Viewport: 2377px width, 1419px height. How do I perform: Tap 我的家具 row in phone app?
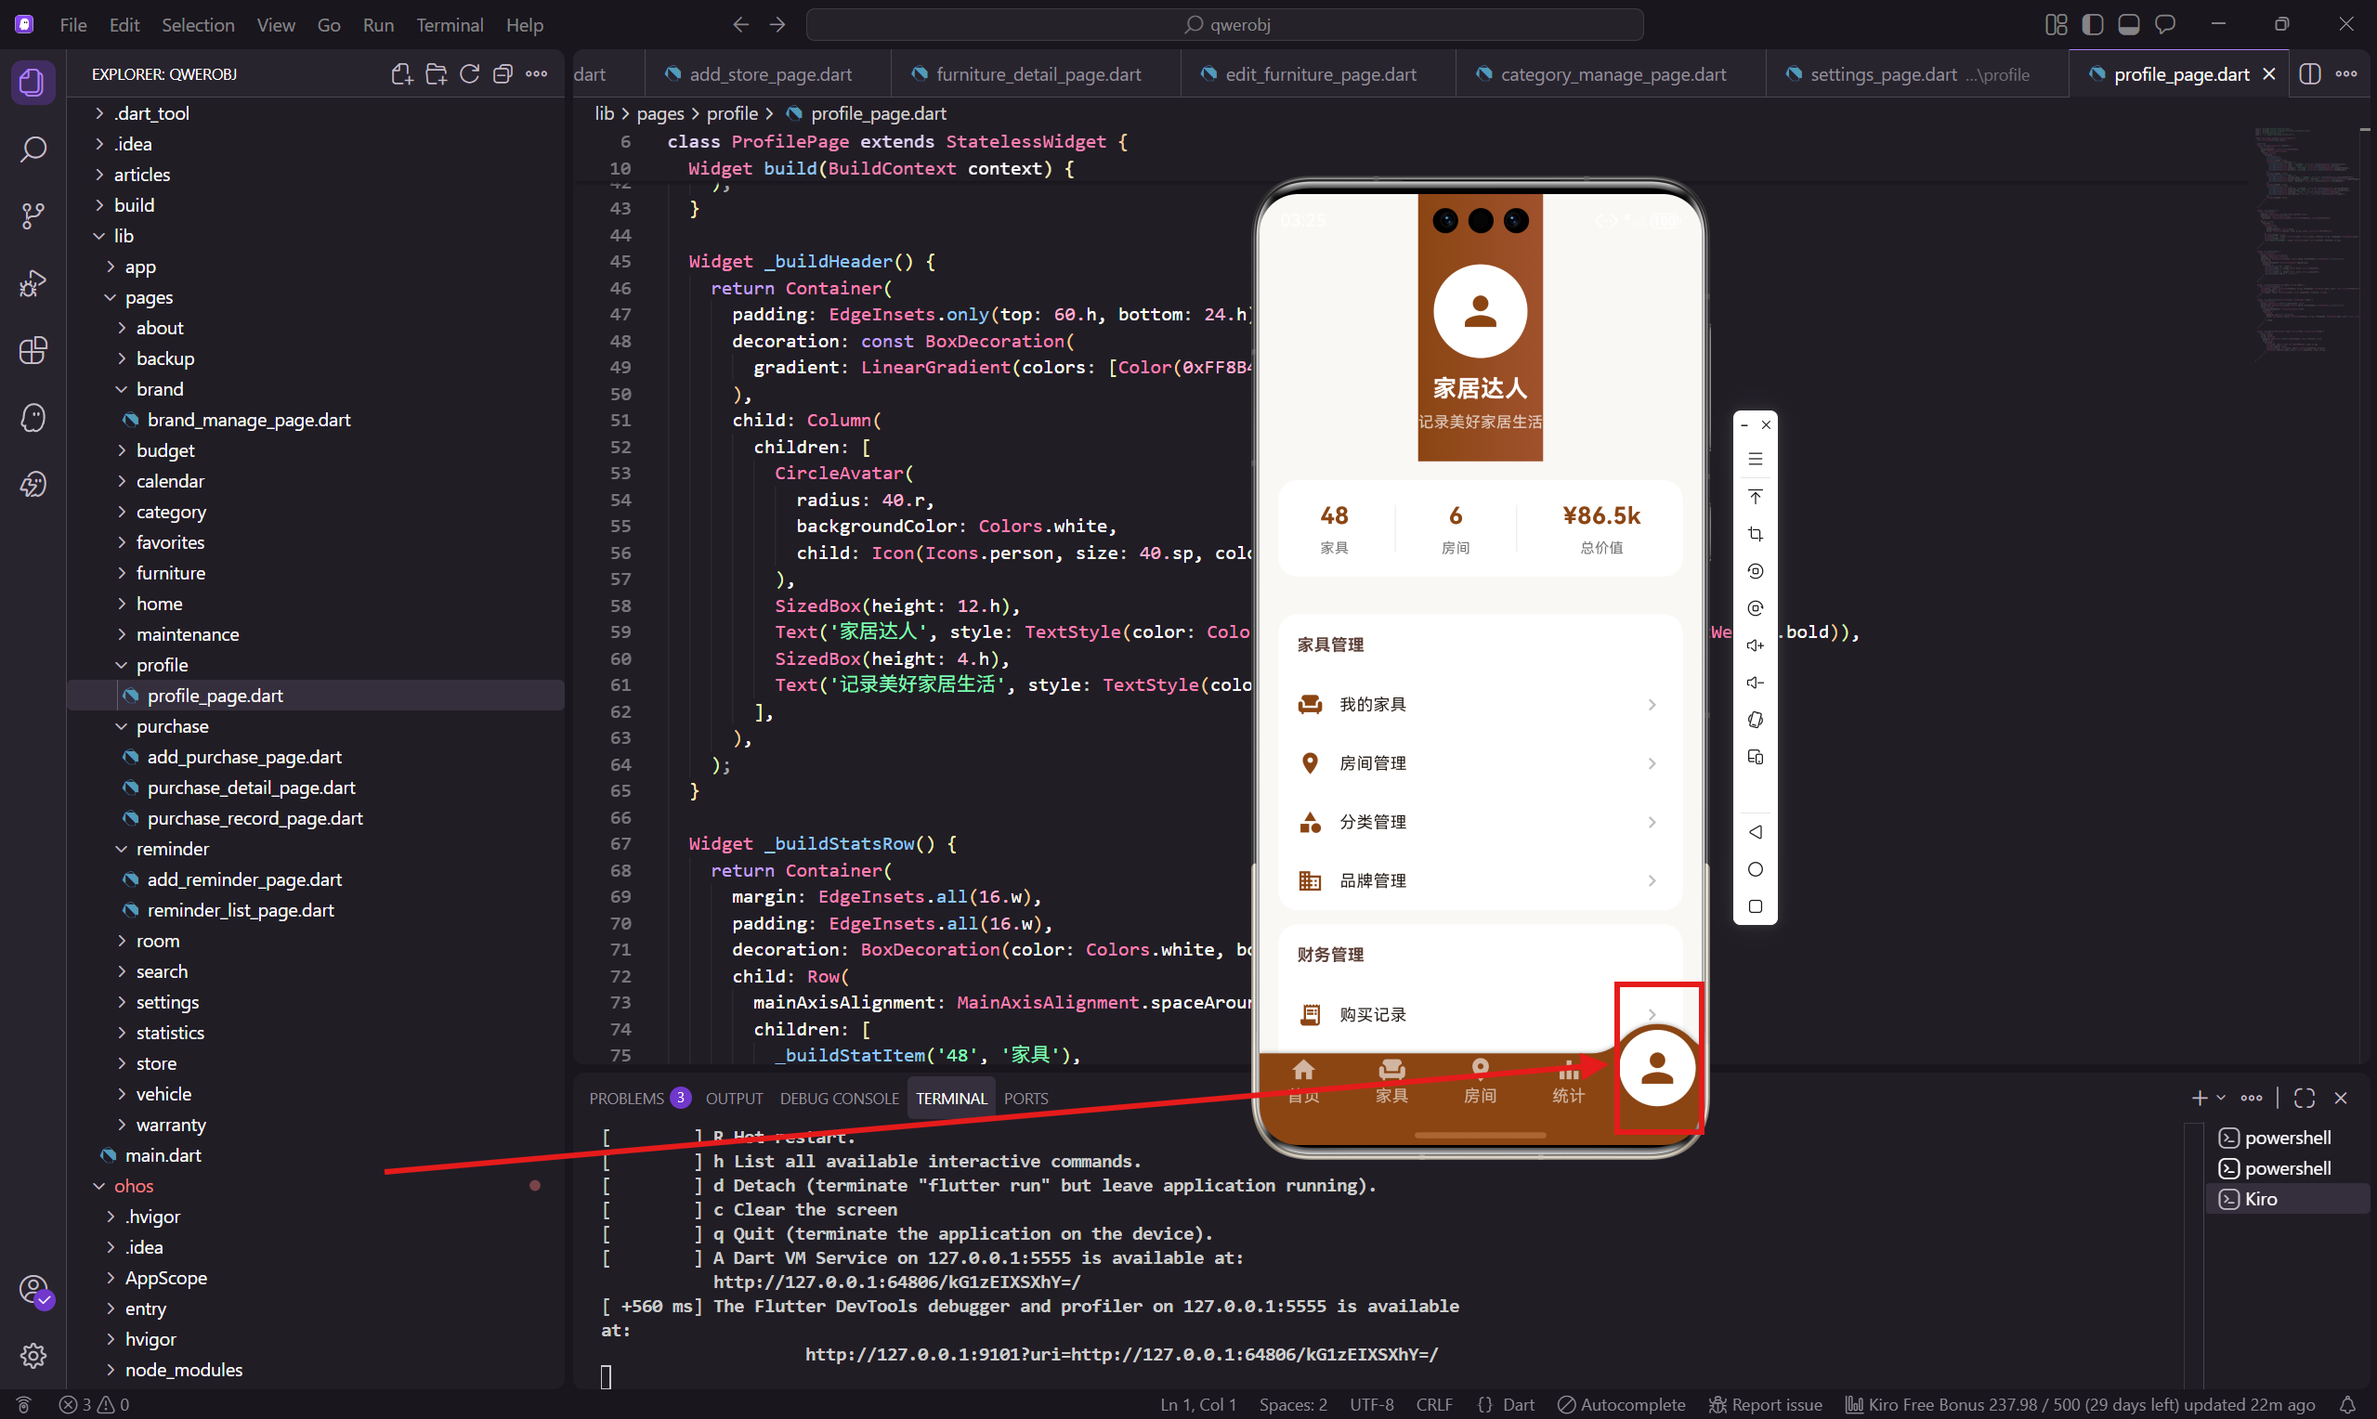pos(1479,705)
